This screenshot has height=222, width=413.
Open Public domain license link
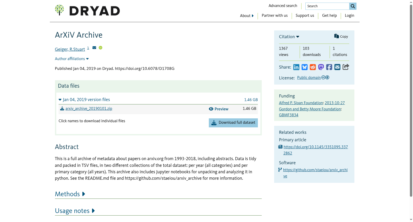tap(309, 78)
